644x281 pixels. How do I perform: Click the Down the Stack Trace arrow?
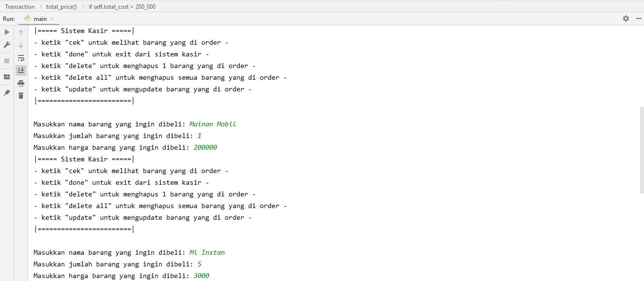coord(21,45)
